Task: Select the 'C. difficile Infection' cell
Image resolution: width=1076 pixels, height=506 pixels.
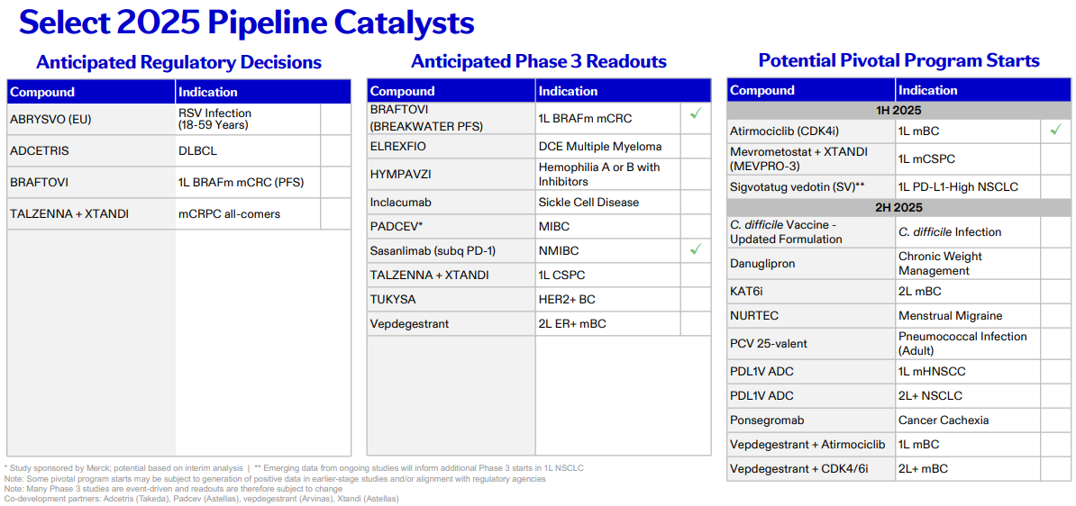Action: click(968, 231)
